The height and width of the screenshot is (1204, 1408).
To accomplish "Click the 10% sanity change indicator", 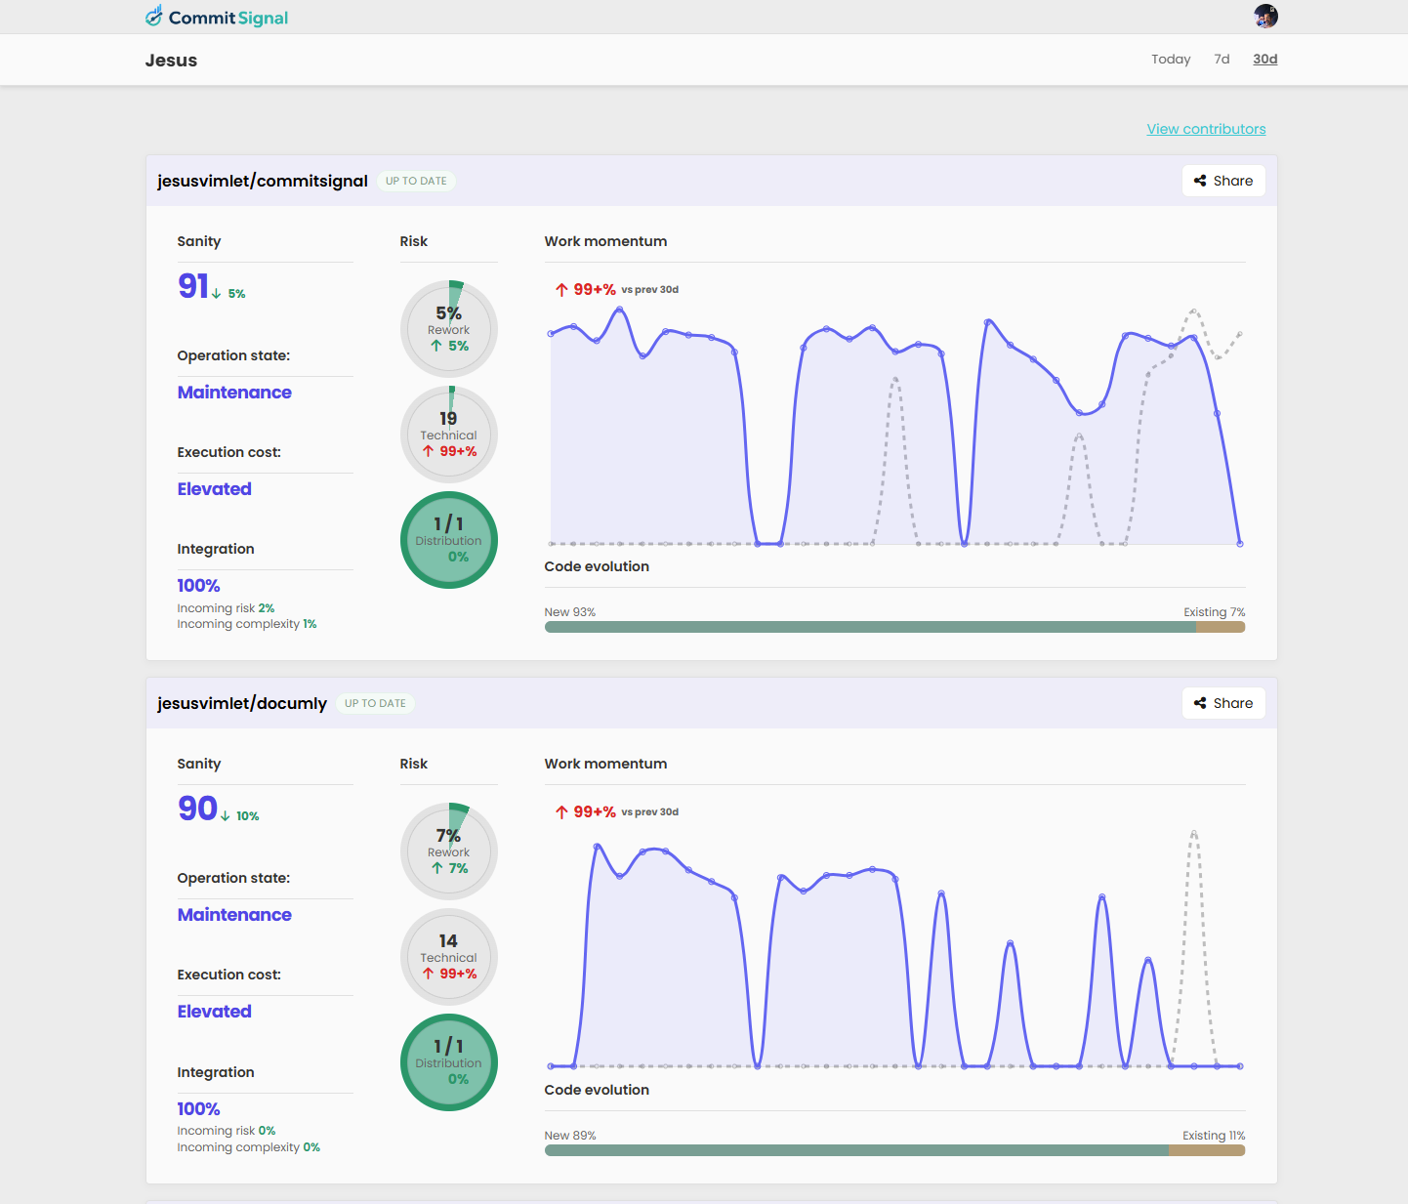I will point(240,816).
